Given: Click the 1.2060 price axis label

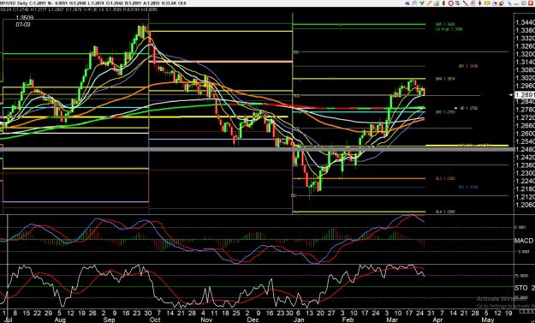Looking at the screenshot, I should (525, 205).
